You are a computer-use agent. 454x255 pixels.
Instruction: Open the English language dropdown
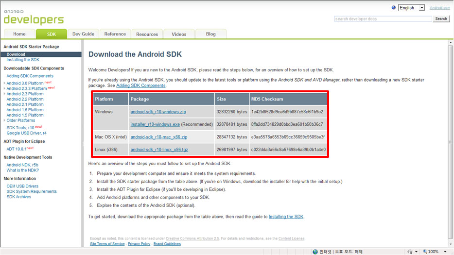(411, 8)
